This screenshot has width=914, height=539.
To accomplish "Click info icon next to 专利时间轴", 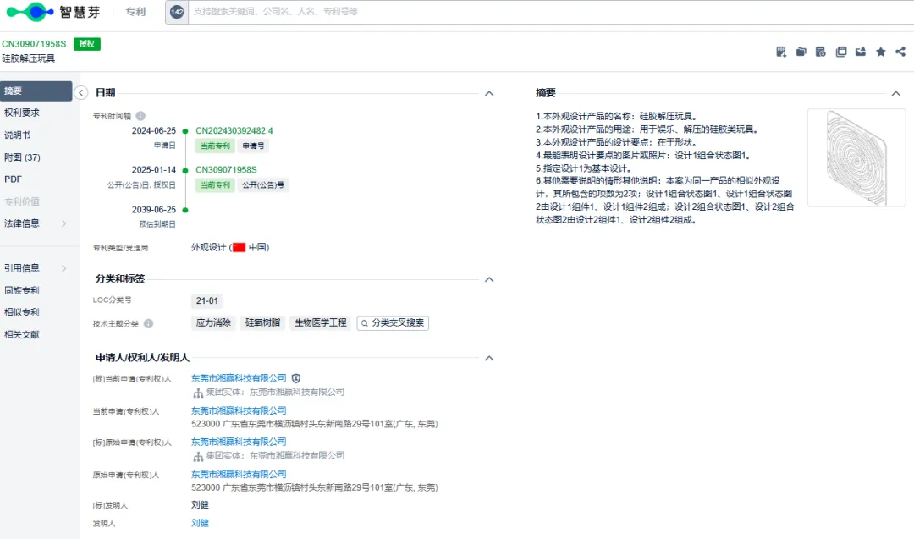I will click(140, 116).
